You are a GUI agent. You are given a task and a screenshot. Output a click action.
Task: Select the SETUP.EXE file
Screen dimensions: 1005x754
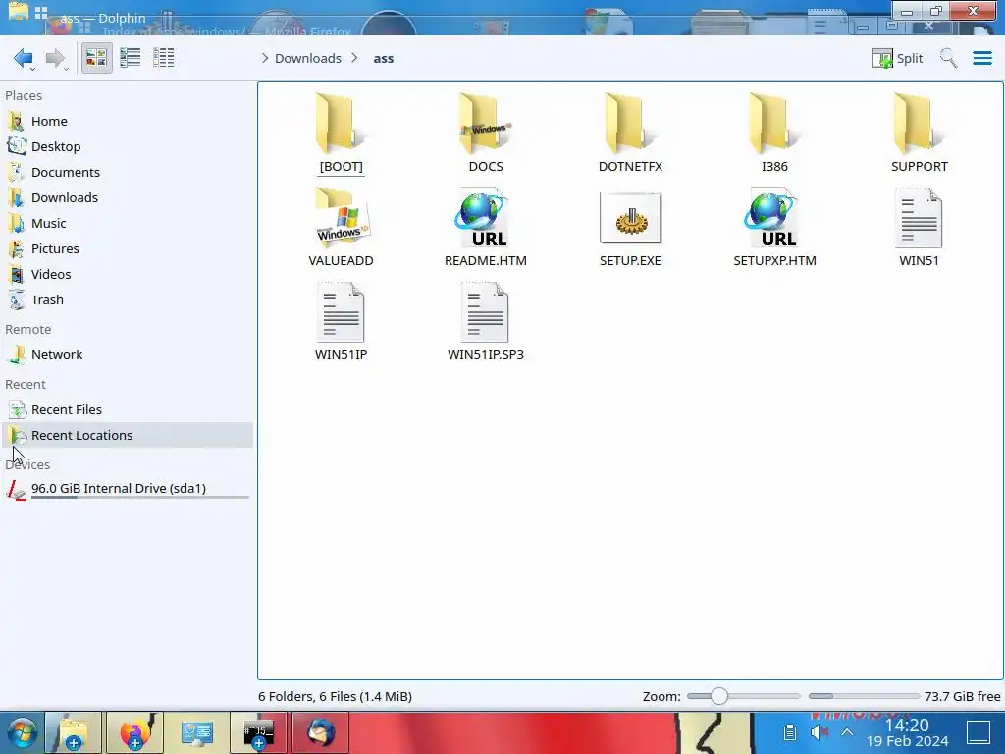[630, 228]
